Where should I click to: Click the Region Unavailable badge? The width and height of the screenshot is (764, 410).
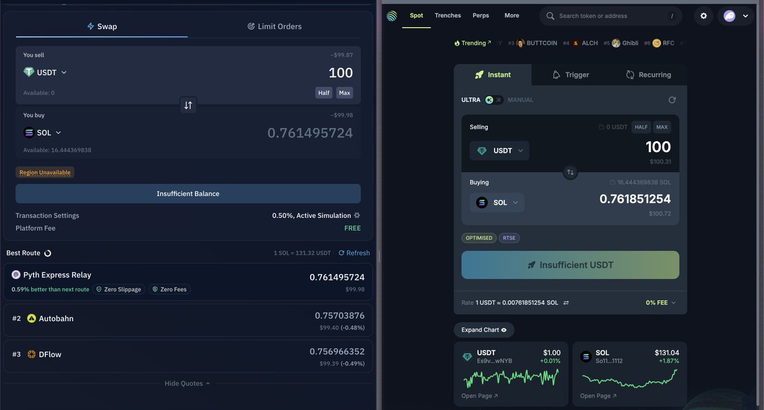pos(45,172)
